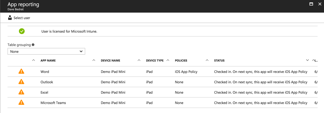Click the warning icon in Outlook row
This screenshot has width=324, height=113.
21,82
